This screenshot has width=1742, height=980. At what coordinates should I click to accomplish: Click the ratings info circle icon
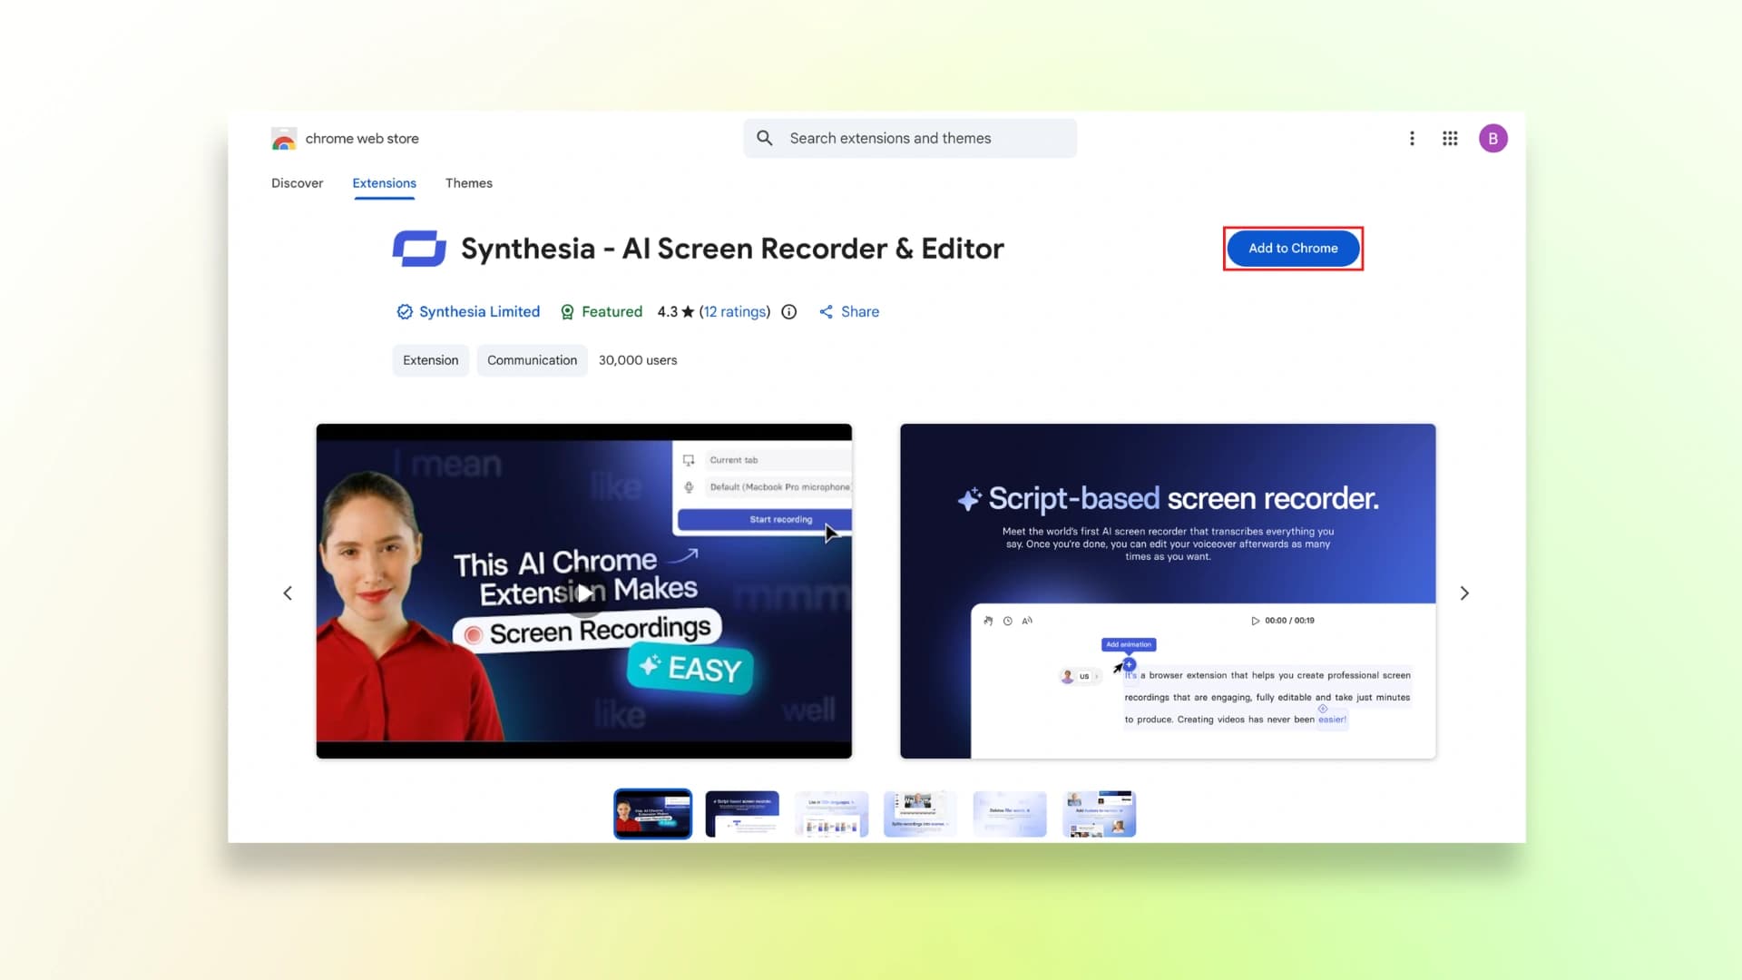789,312
